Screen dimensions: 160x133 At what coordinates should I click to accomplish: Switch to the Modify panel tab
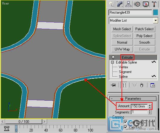click(120, 4)
